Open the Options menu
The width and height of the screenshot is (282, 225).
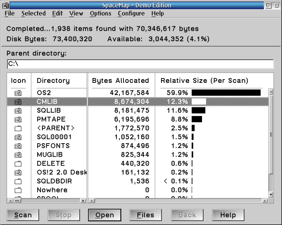point(100,13)
